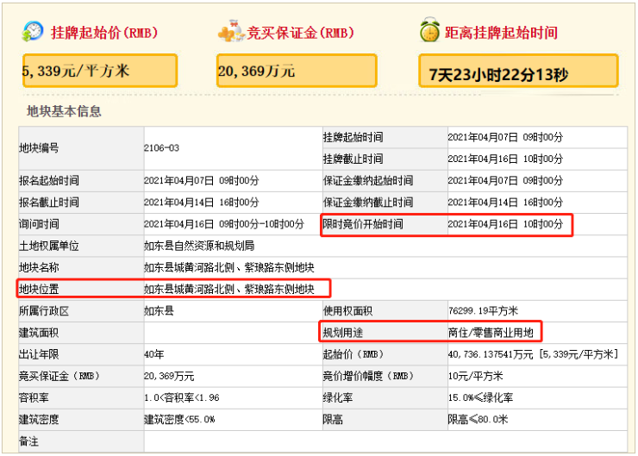Click the 商住/零售商业用地 value

point(491,333)
